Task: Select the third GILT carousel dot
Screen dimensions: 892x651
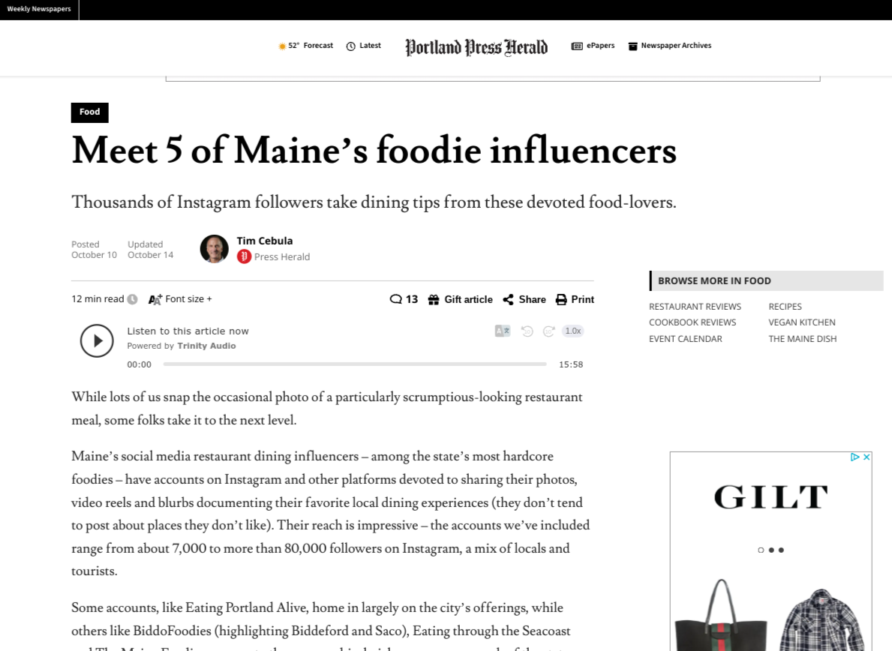Action: [x=781, y=550]
